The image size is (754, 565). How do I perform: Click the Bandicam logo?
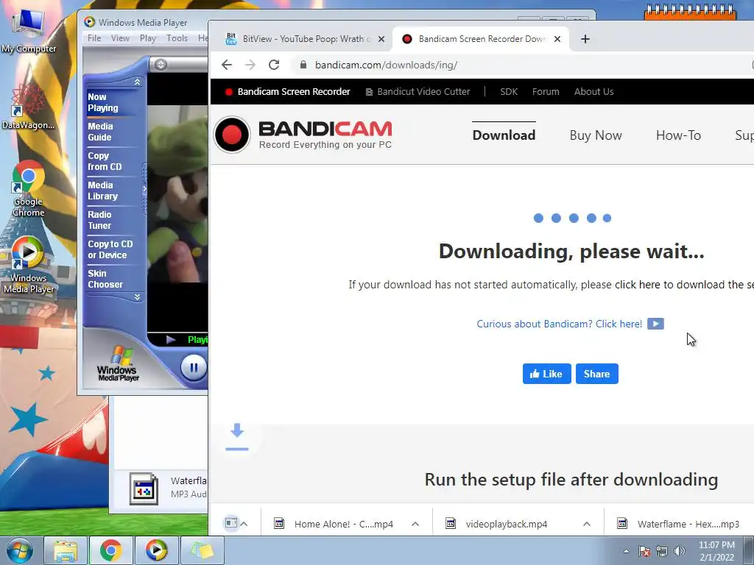pyautogui.click(x=303, y=135)
